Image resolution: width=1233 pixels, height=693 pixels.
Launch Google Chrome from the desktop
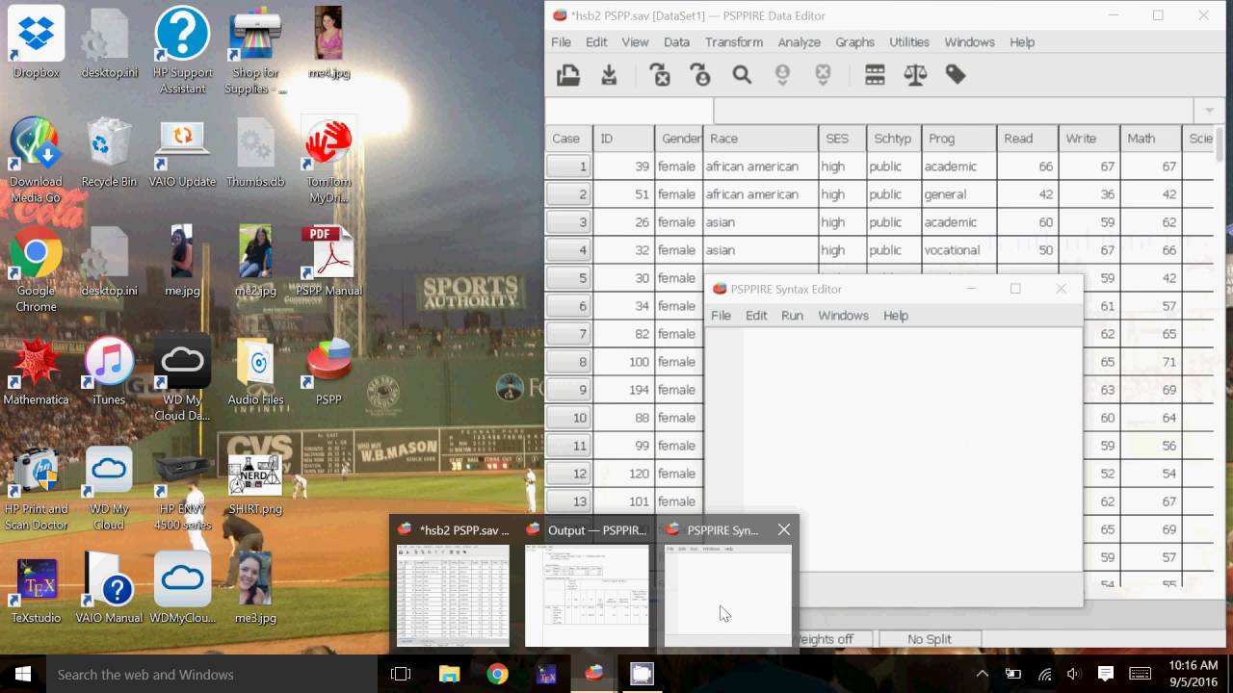(36, 270)
